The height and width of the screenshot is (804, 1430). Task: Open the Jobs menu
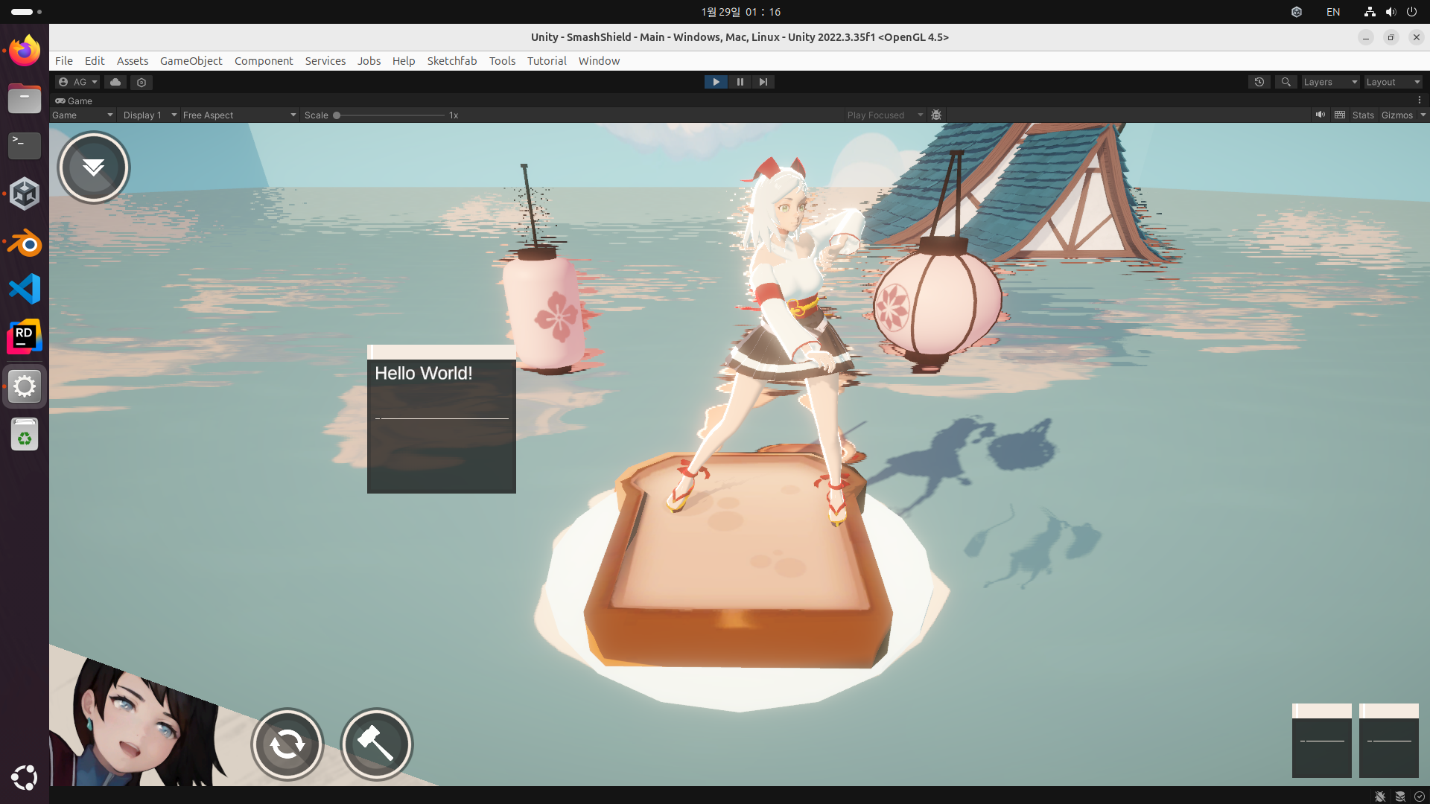click(x=369, y=61)
